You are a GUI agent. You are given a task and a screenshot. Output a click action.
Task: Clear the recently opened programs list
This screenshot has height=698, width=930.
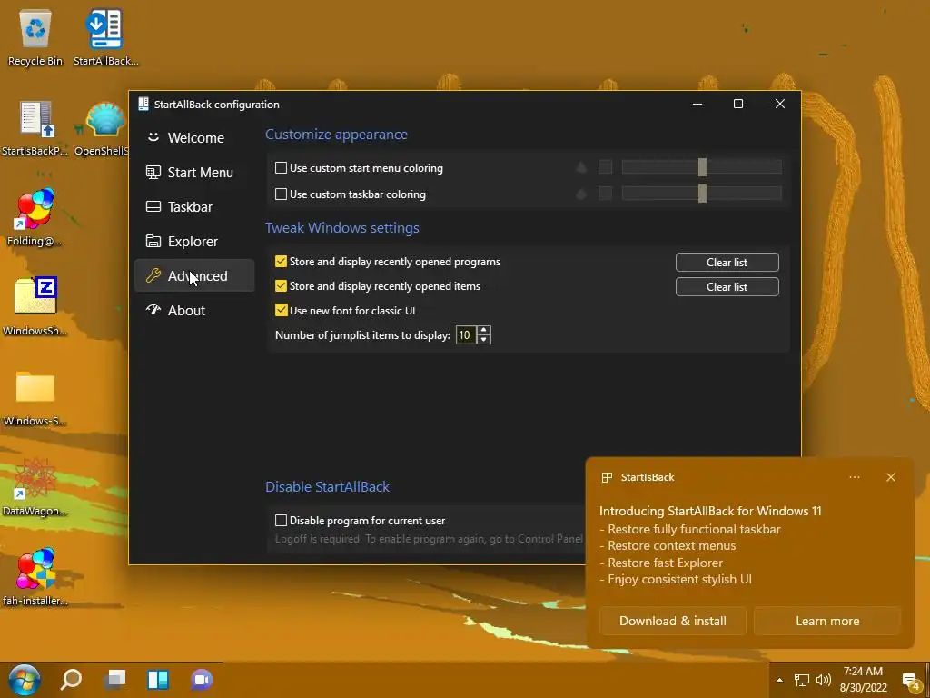727,263
